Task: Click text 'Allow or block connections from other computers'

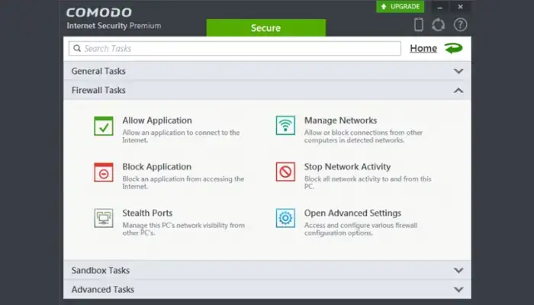Action: [363, 136]
